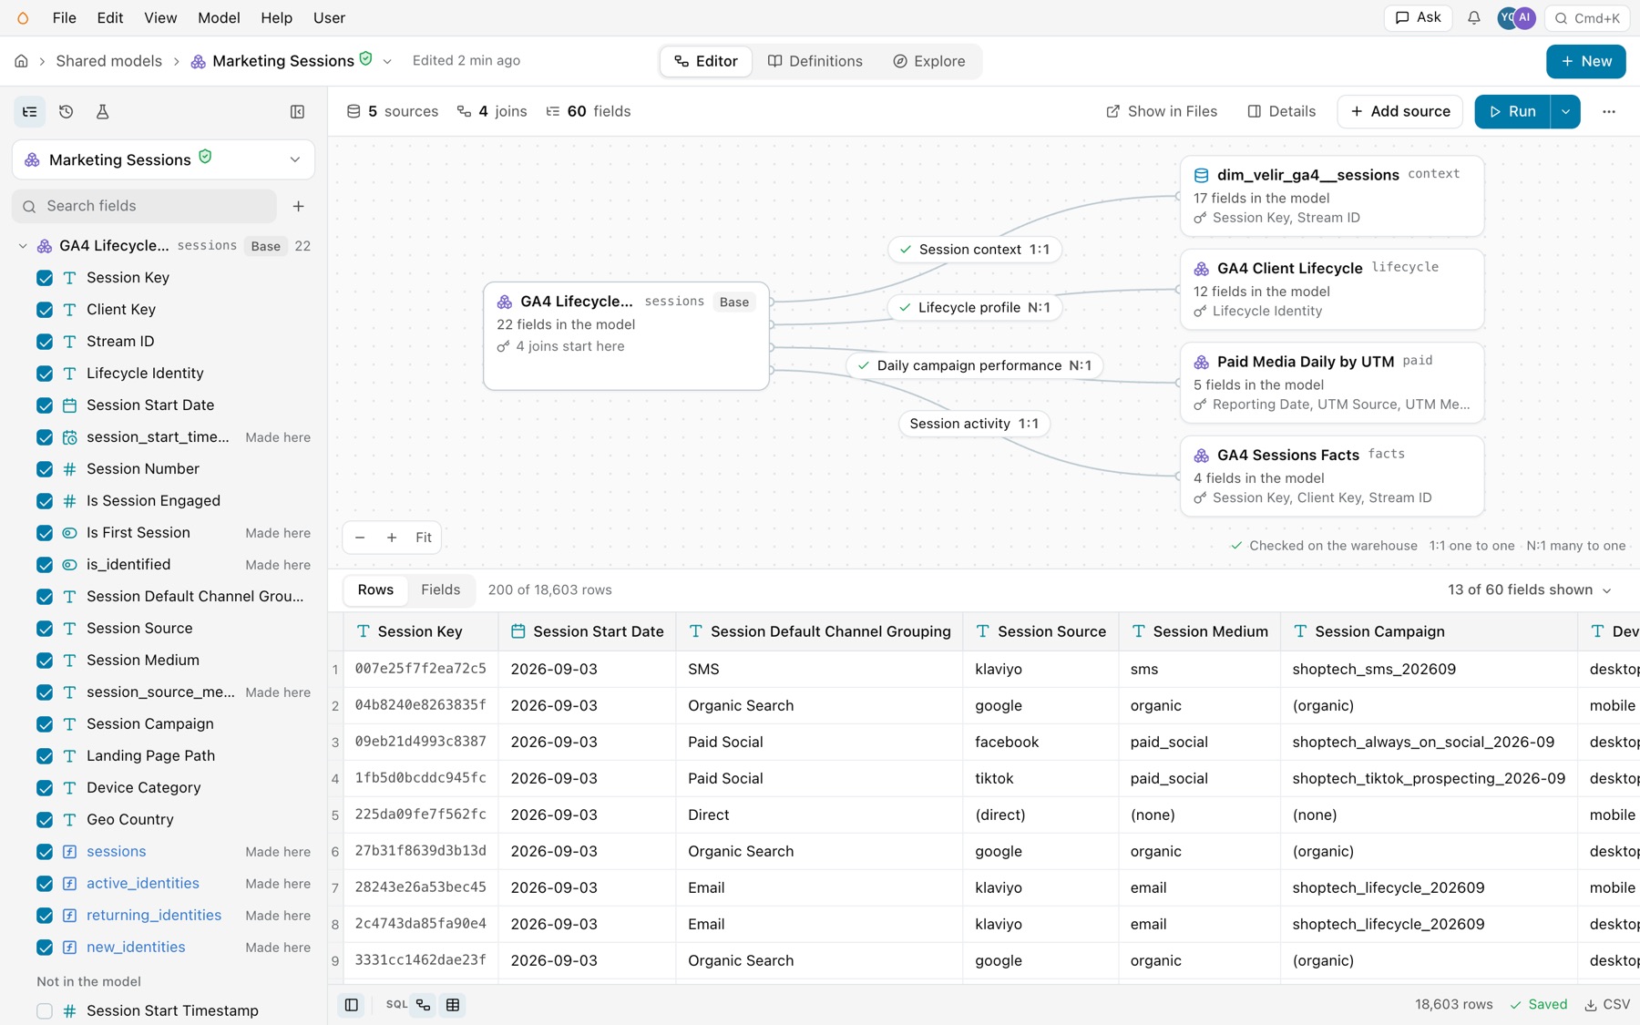
Task: Click the New button
Action: (x=1586, y=61)
